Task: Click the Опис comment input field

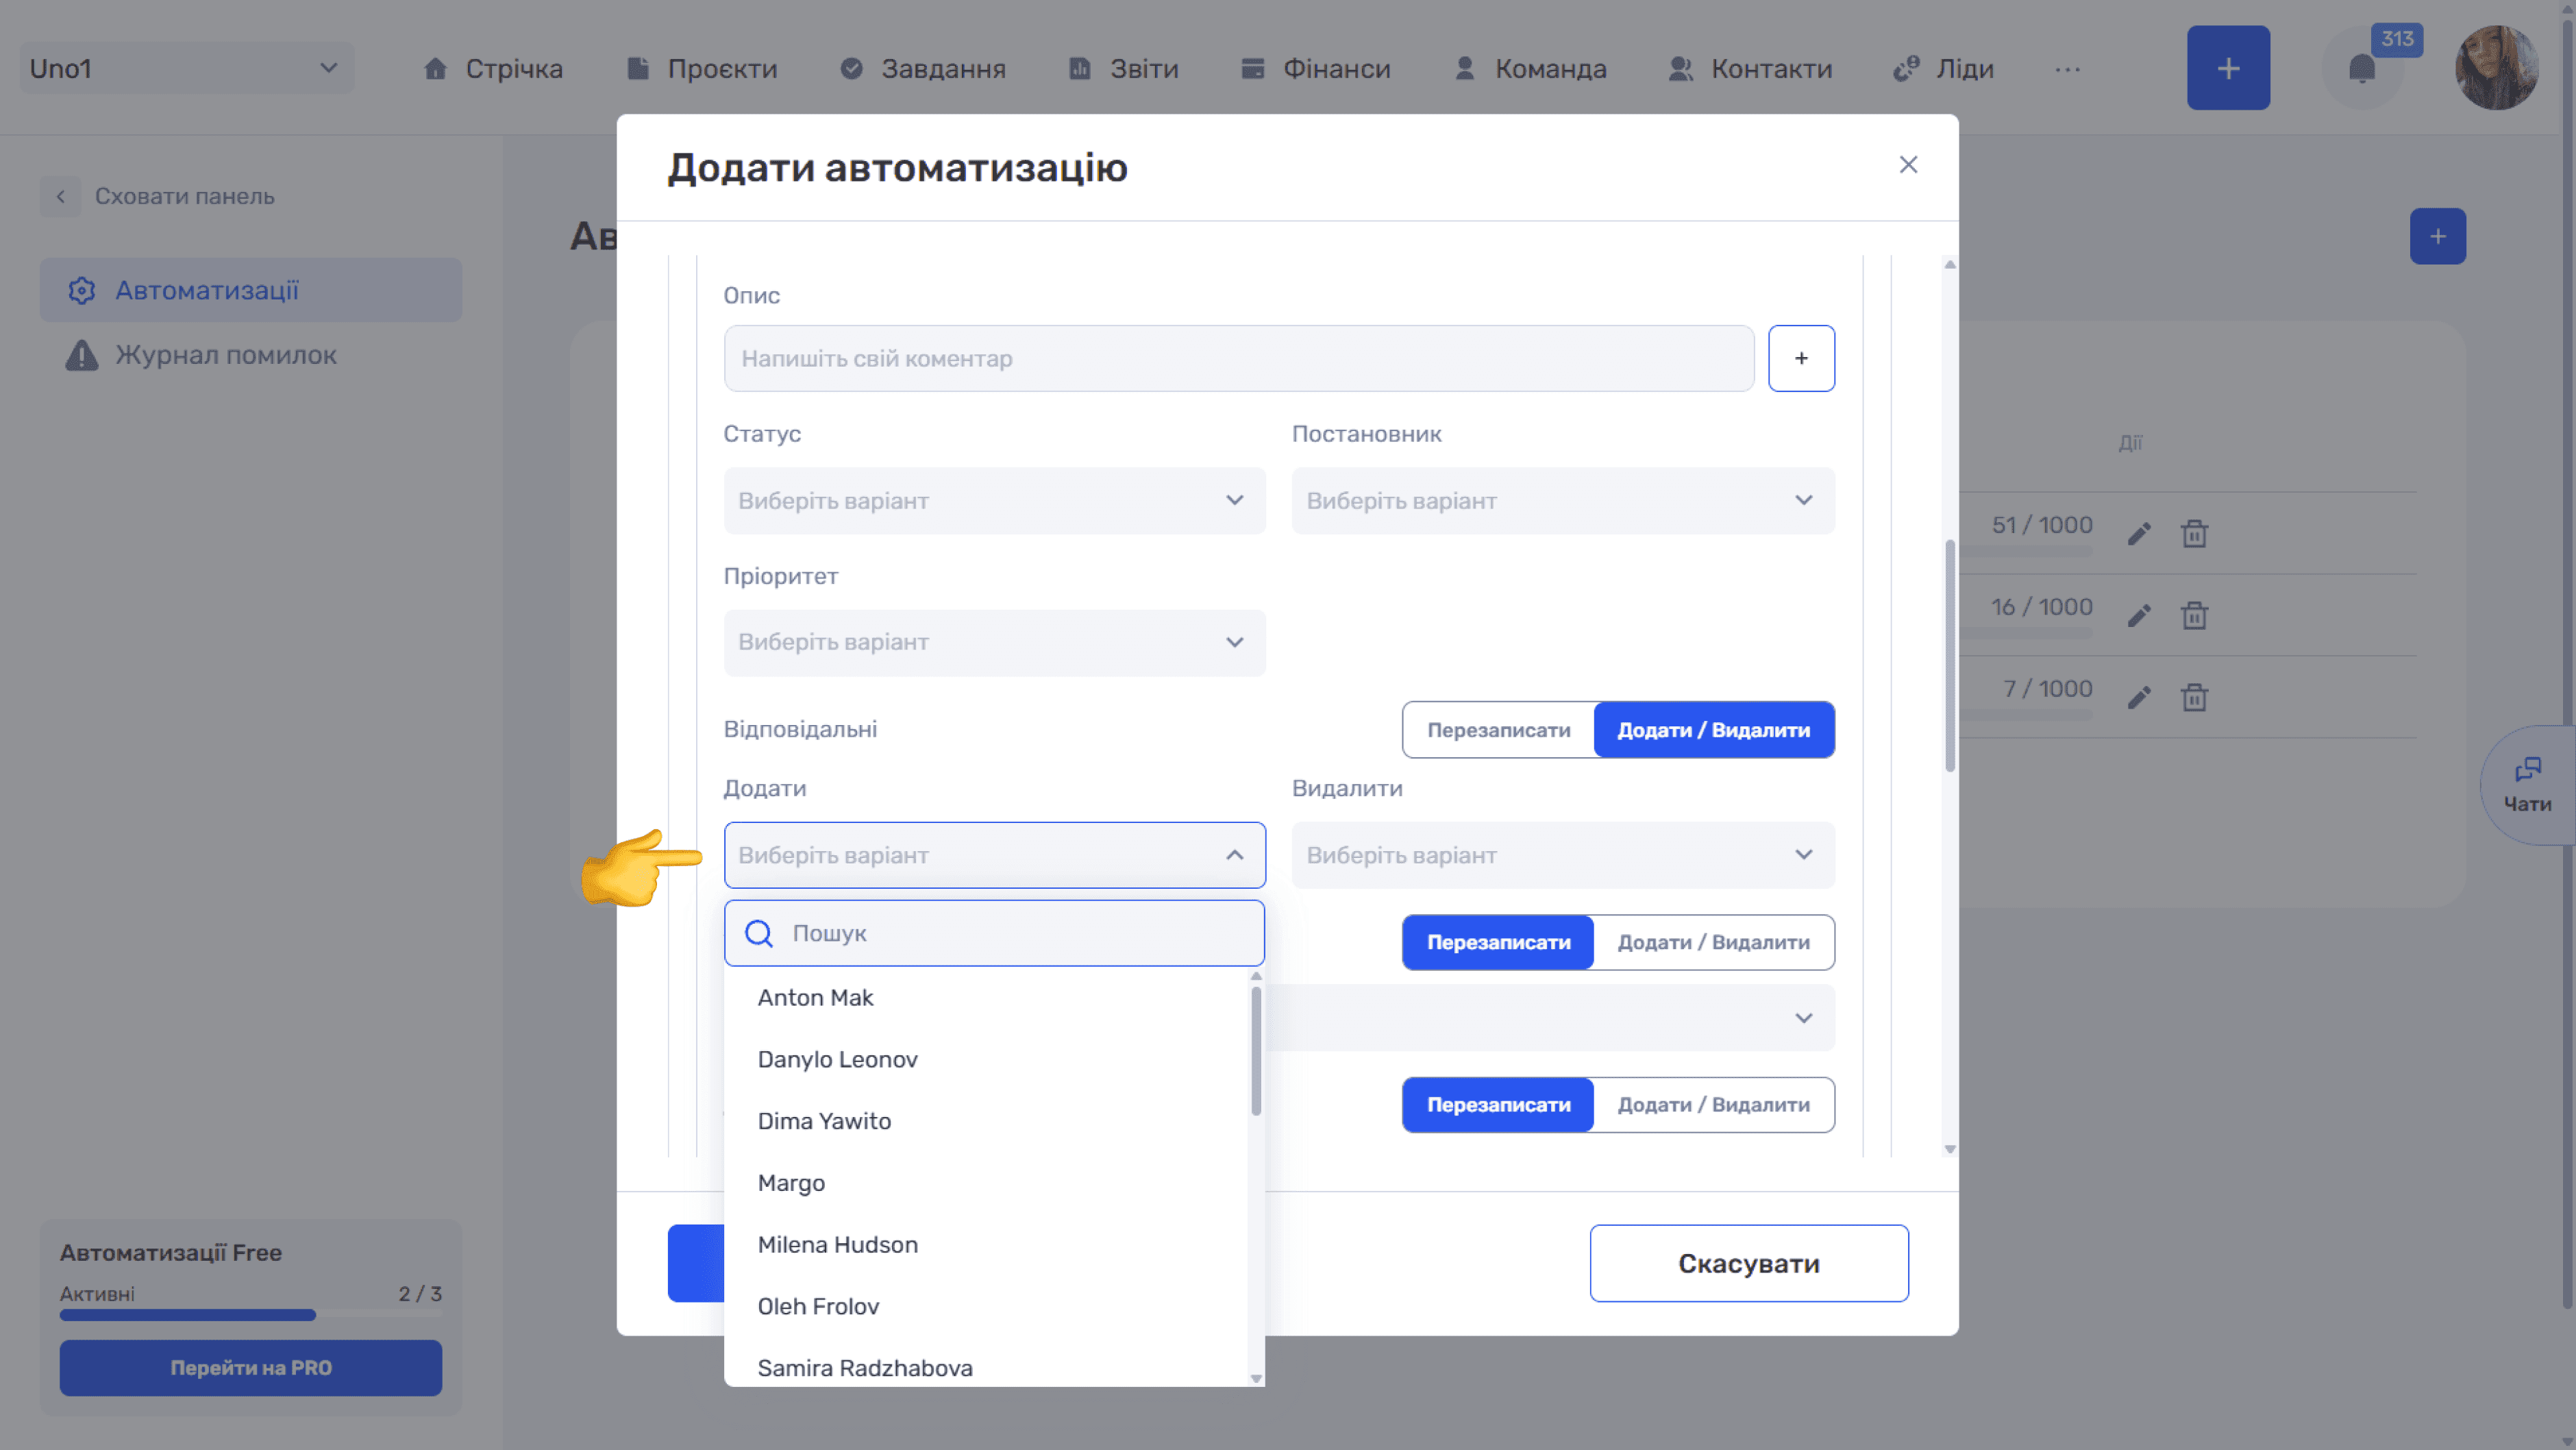Action: 1238,358
